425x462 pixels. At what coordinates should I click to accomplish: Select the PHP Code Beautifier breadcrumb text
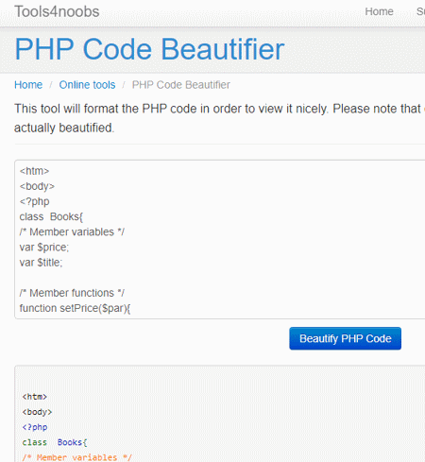181,85
